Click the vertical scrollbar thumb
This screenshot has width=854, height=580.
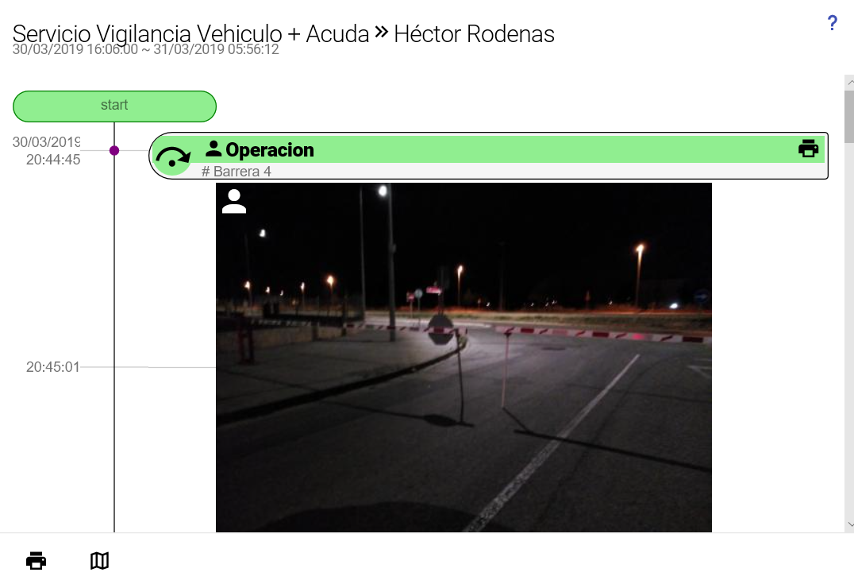pyautogui.click(x=849, y=117)
